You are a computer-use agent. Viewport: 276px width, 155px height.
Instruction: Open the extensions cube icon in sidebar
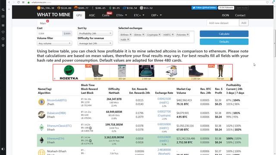click(x=3, y=45)
